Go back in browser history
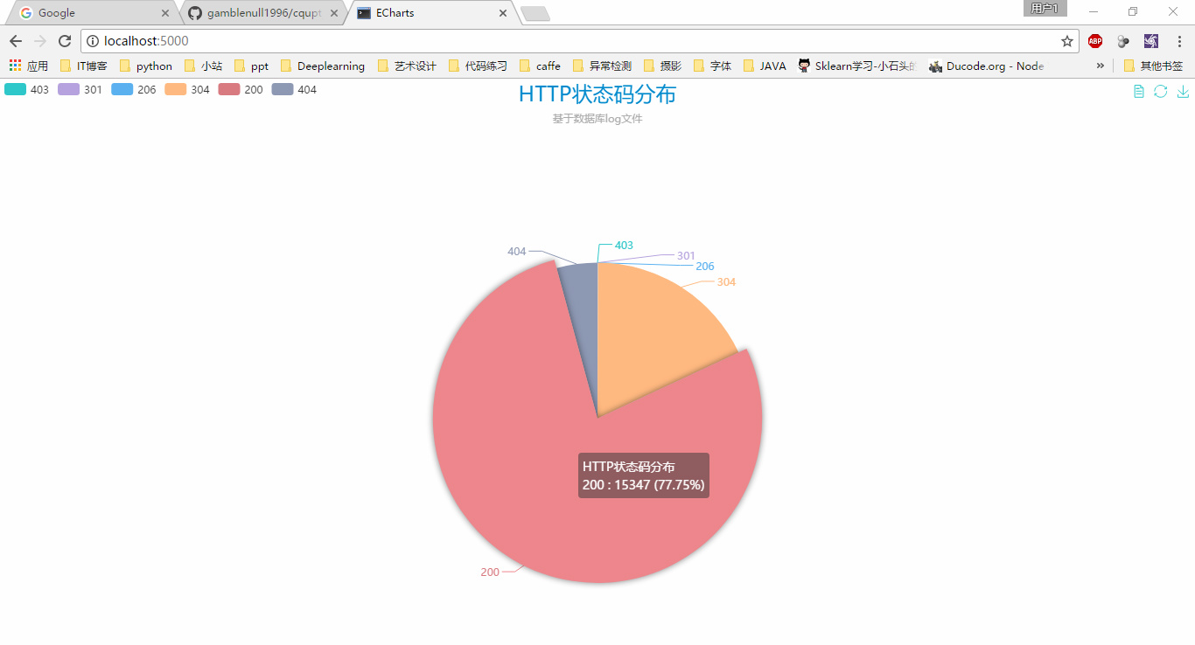 tap(16, 41)
